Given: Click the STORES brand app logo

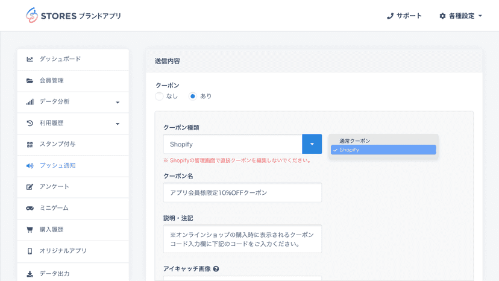Looking at the screenshot, I should [74, 16].
